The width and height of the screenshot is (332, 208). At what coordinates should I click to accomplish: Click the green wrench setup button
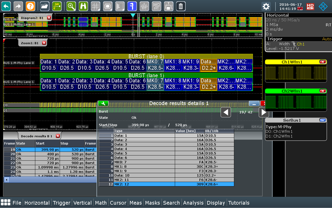click(x=103, y=103)
